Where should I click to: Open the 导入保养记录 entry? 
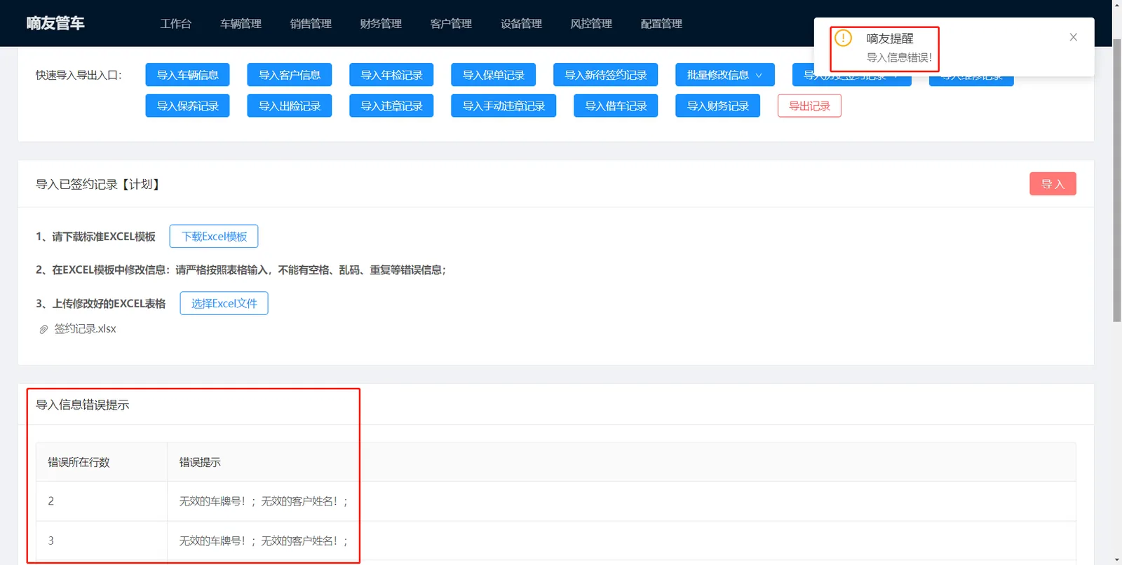coord(187,106)
